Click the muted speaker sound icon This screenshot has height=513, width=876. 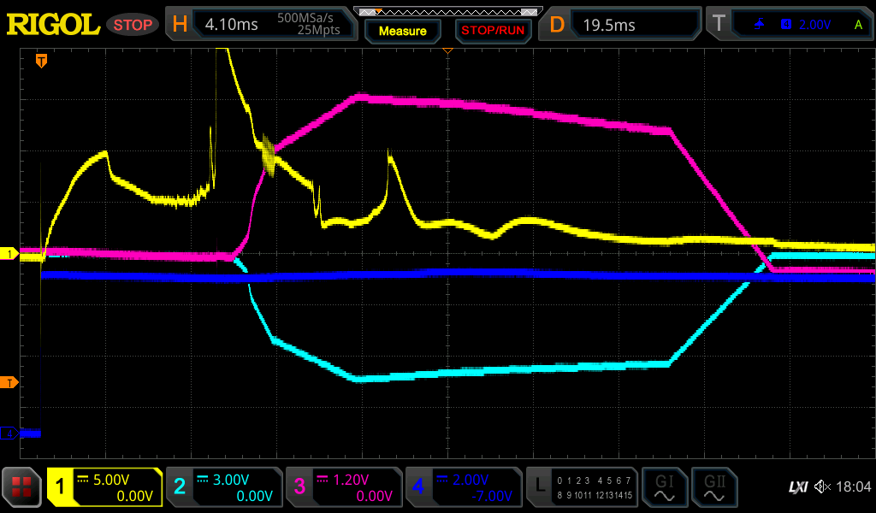tap(823, 487)
